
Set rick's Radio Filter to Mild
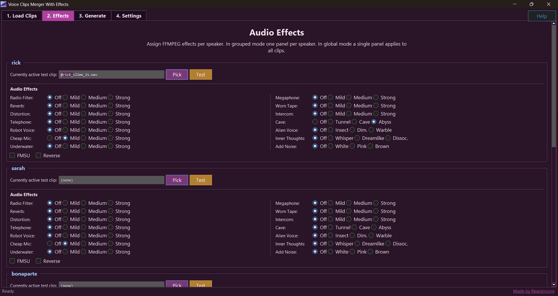(x=66, y=97)
